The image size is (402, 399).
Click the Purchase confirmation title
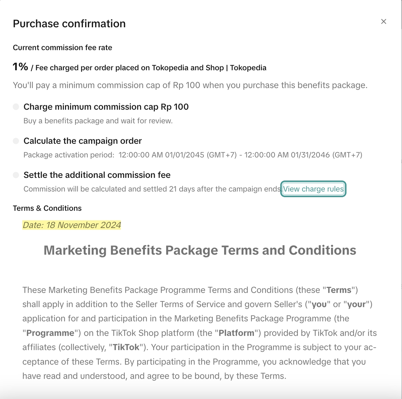coord(69,24)
